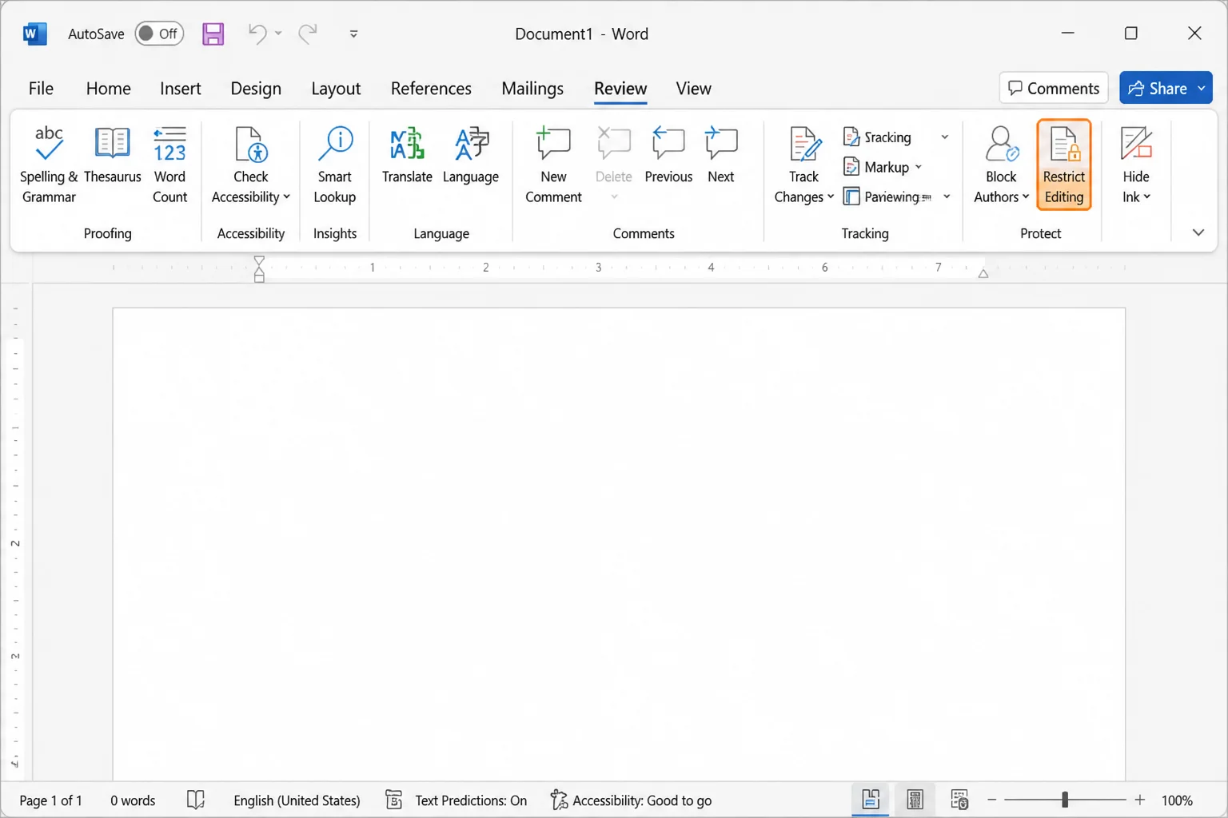Click Accessibility: Good to go status
The height and width of the screenshot is (818, 1228).
click(x=631, y=800)
